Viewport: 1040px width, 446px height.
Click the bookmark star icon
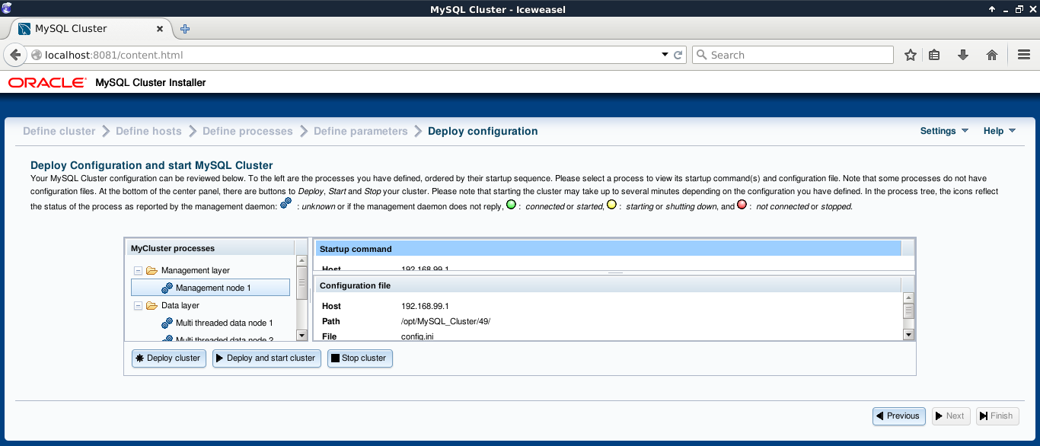[910, 55]
